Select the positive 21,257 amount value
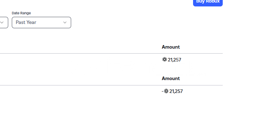 [174, 60]
